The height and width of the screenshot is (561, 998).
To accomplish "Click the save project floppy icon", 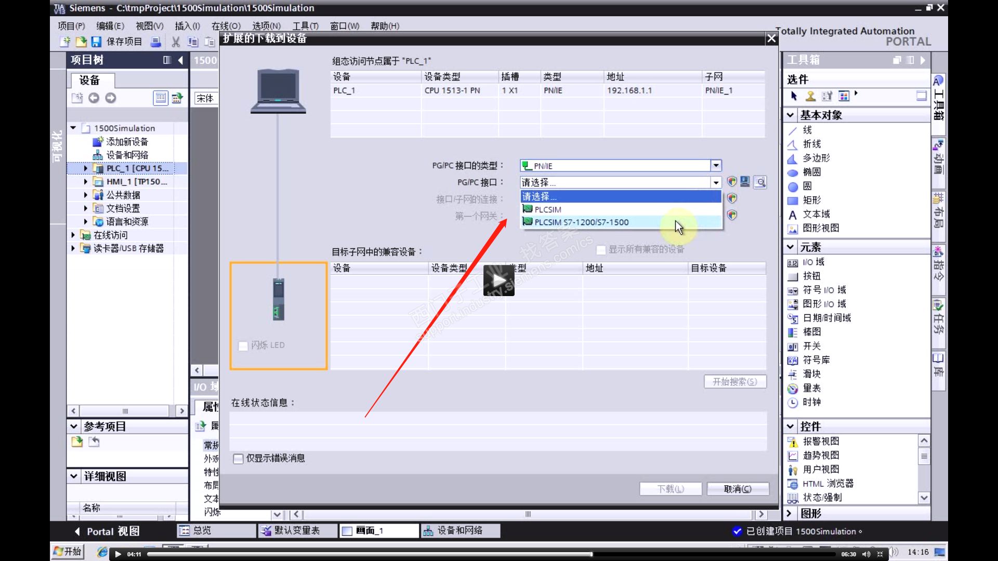I will 96,42.
